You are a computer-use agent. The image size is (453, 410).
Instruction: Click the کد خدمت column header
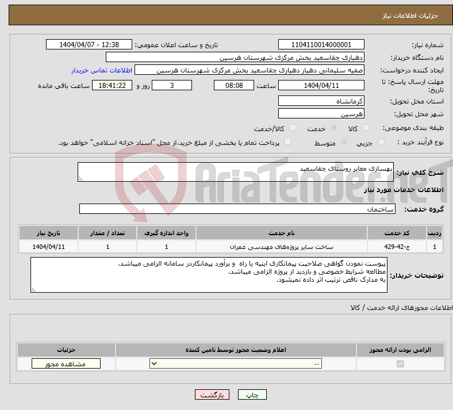(x=397, y=233)
